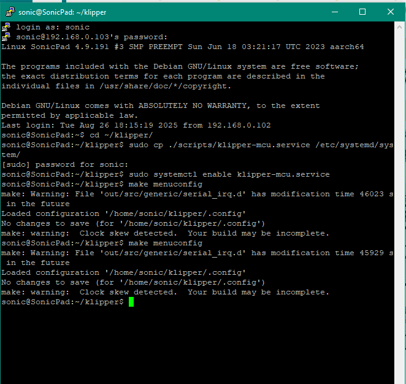Close the sonic@SonicPad PuTTY window

pyautogui.click(x=391, y=12)
